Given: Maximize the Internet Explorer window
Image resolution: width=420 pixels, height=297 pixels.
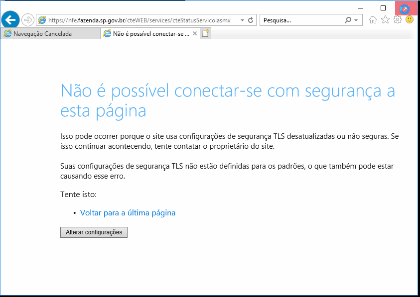Looking at the screenshot, I should point(383,8).
